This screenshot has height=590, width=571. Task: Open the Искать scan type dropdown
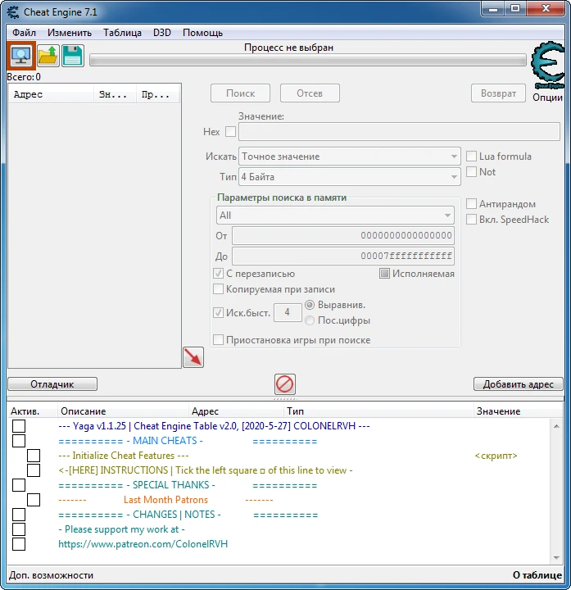click(350, 157)
